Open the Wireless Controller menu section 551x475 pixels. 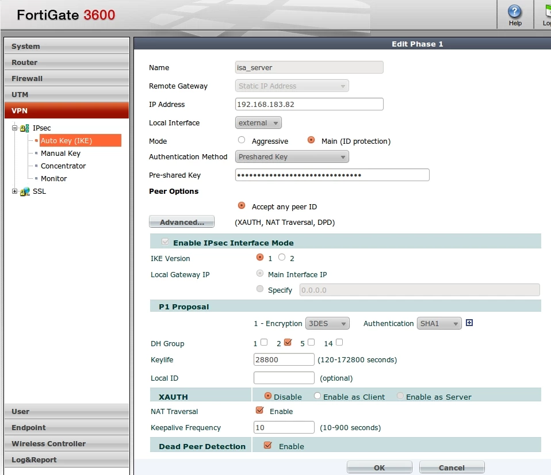point(67,444)
